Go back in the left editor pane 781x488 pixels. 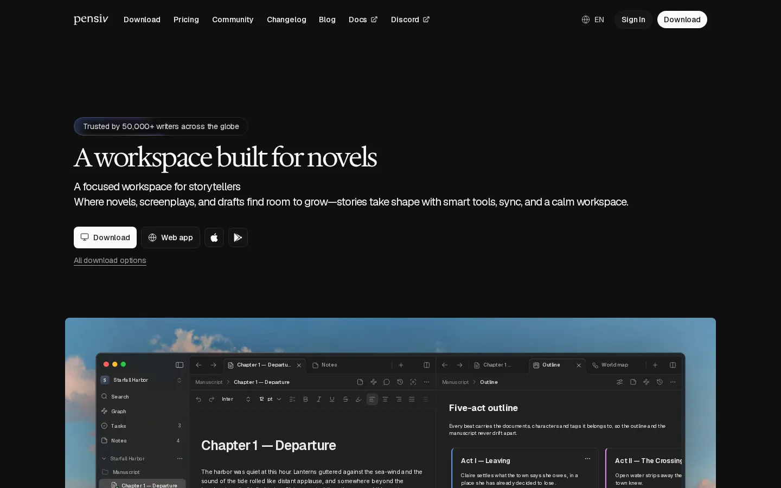point(199,365)
